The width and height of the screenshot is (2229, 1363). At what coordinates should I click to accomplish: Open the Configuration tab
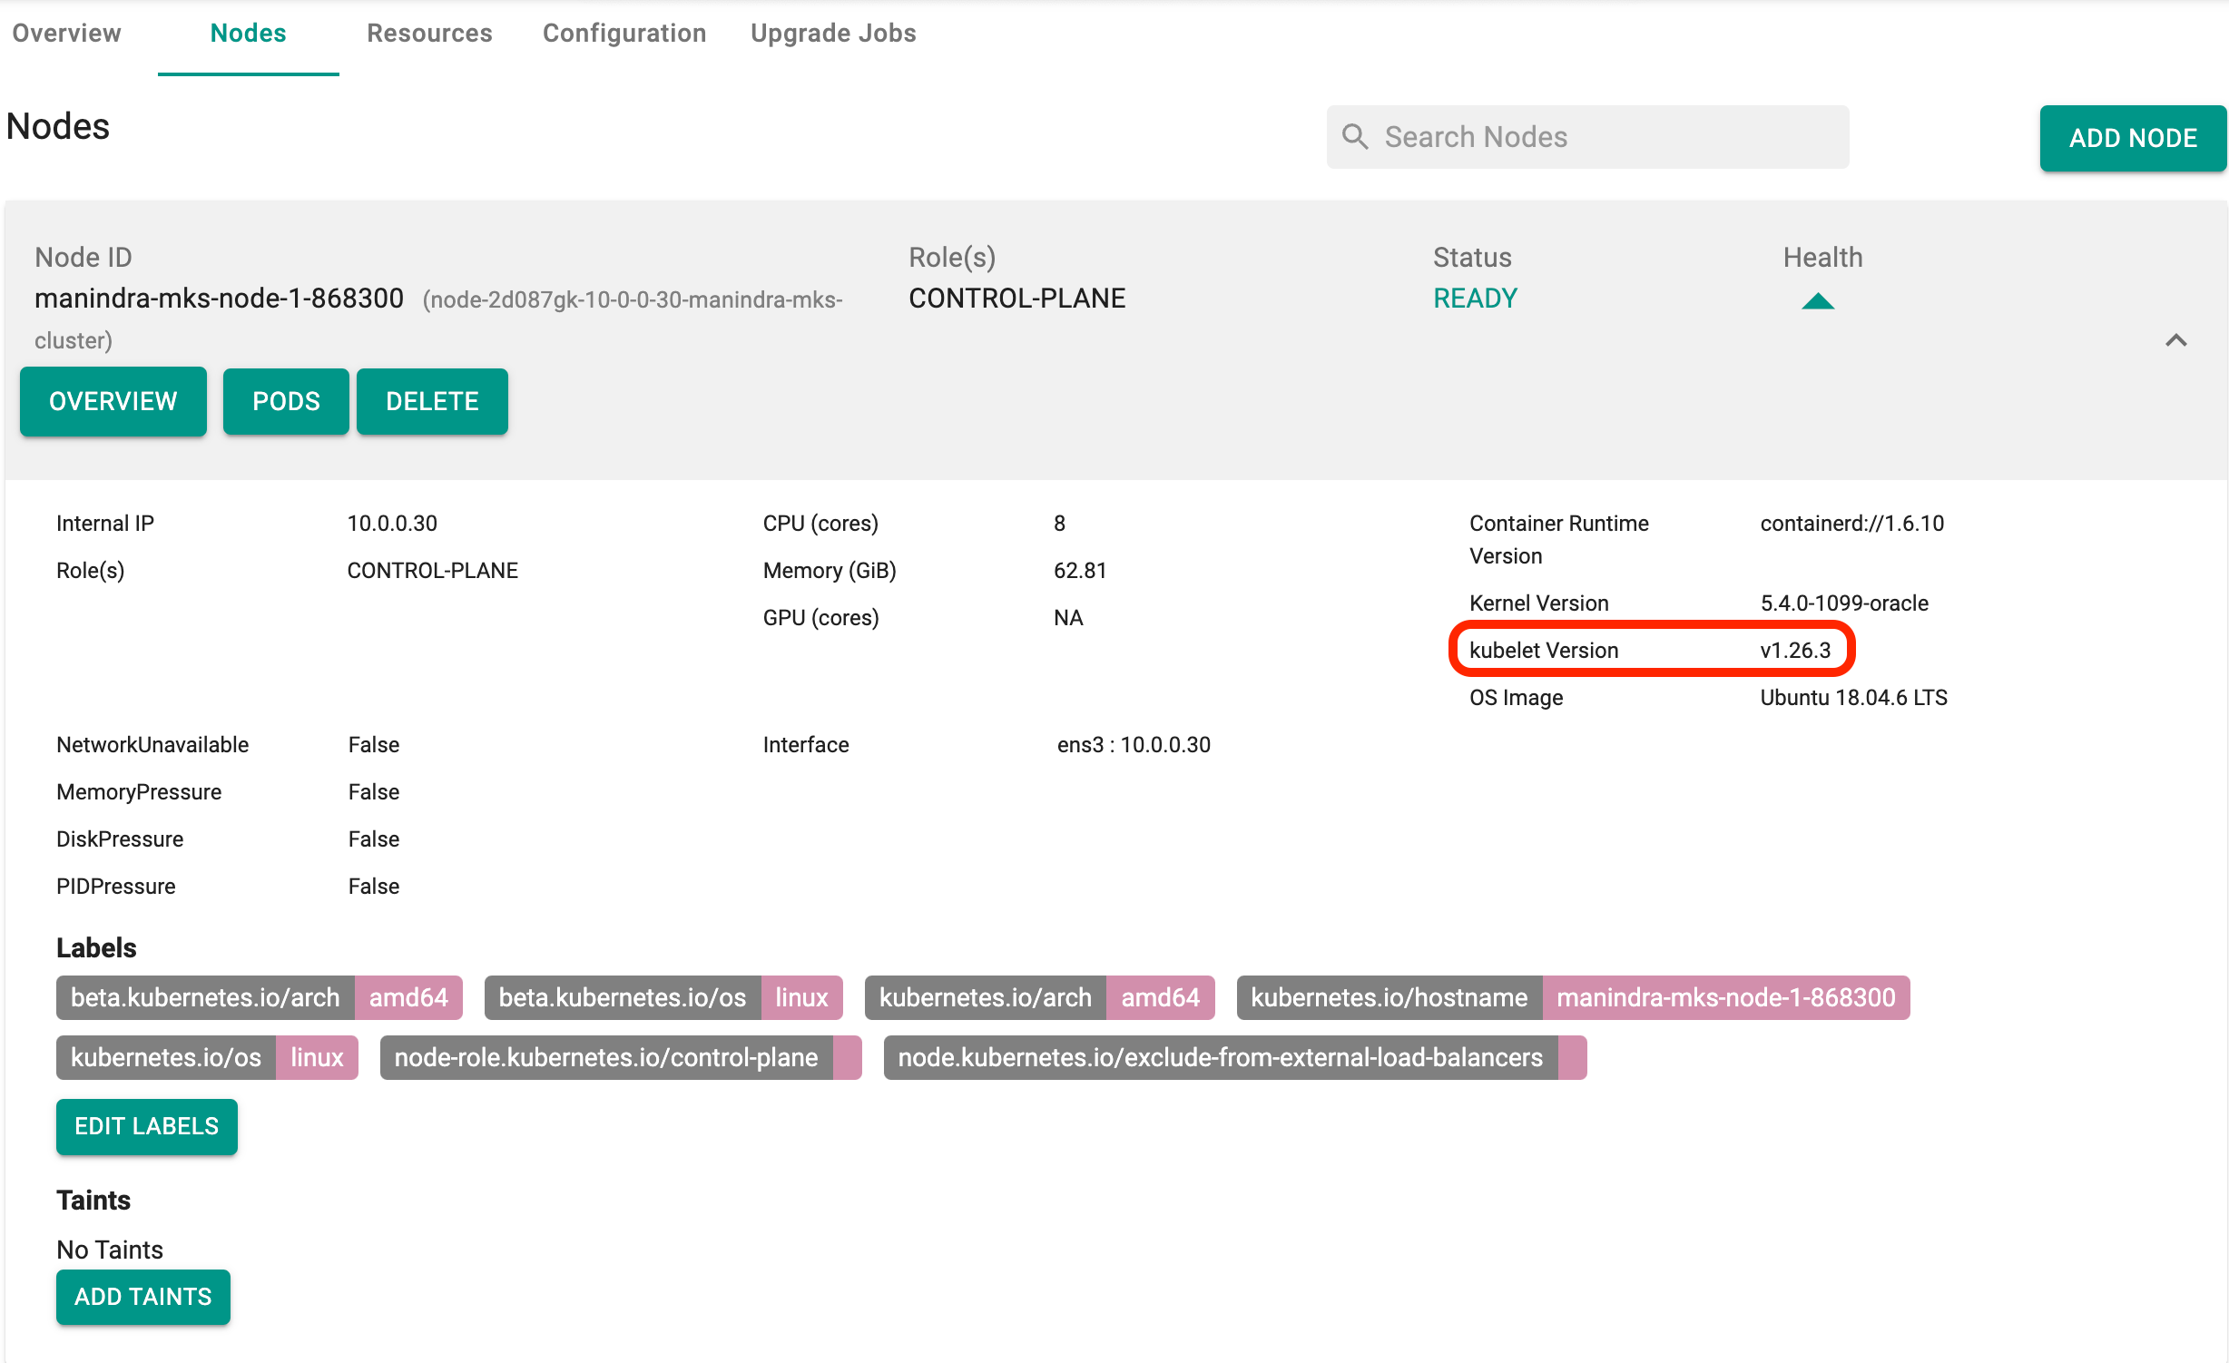coord(624,34)
